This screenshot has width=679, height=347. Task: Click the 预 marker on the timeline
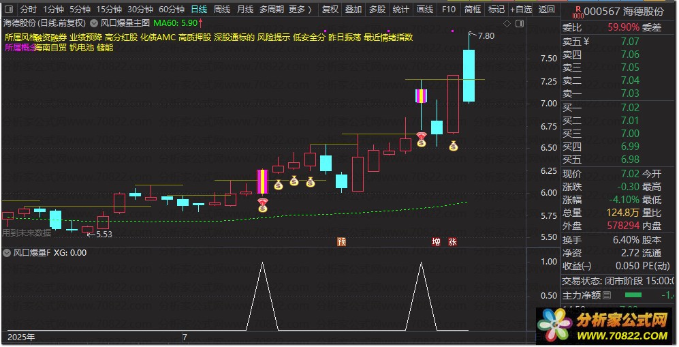pos(342,242)
